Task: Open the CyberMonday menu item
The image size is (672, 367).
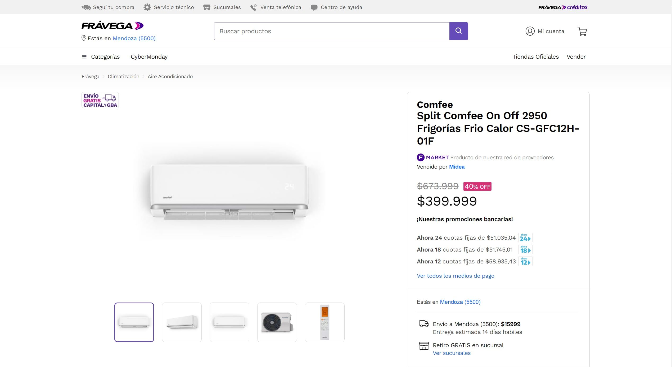Action: click(149, 57)
